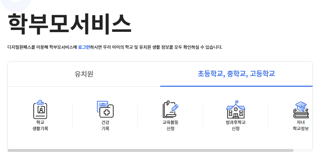
Task: Click the 자녀 학교정보 text label
Action: pyautogui.click(x=301, y=125)
